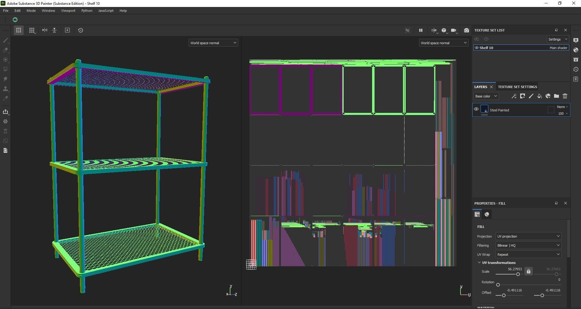The height and width of the screenshot is (309, 581).
Task: Click the horizontal mirror icon
Action: click(x=45, y=30)
